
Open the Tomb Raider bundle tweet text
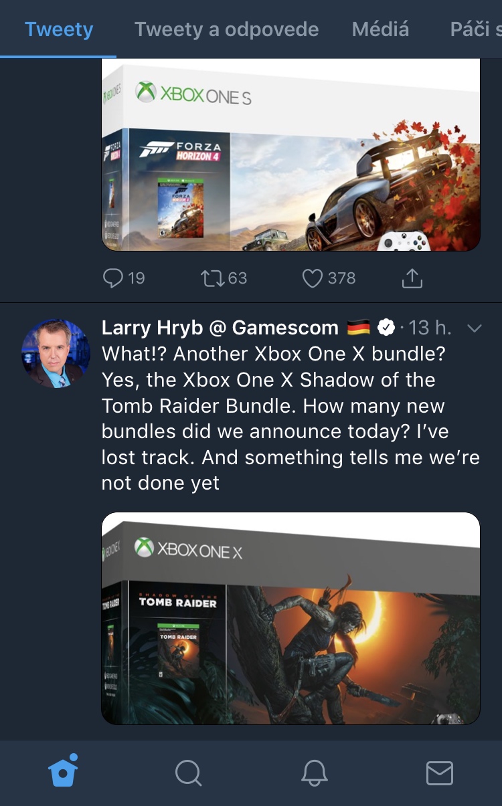290,418
